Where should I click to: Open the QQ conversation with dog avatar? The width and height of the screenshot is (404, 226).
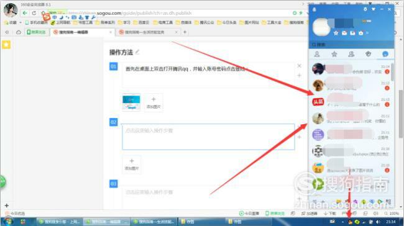click(x=351, y=85)
